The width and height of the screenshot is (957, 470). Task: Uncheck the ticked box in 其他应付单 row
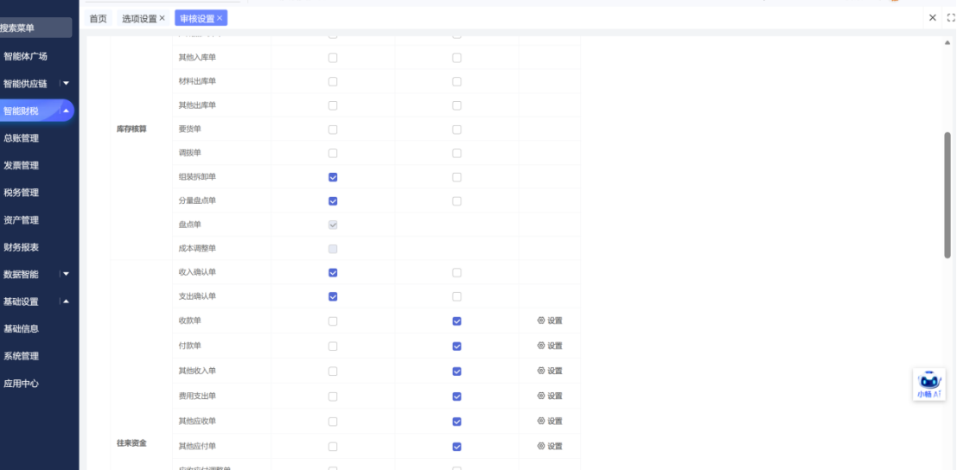tap(456, 447)
